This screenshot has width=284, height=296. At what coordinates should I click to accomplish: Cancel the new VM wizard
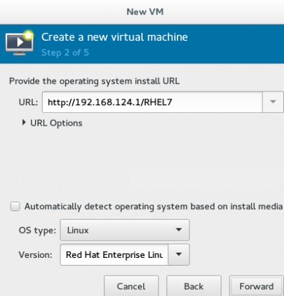click(131, 286)
